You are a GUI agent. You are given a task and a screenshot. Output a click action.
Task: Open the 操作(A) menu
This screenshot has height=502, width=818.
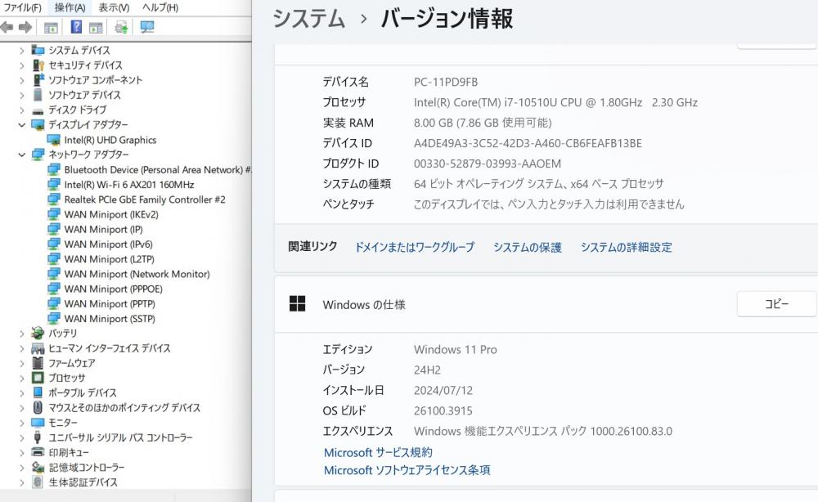point(70,7)
